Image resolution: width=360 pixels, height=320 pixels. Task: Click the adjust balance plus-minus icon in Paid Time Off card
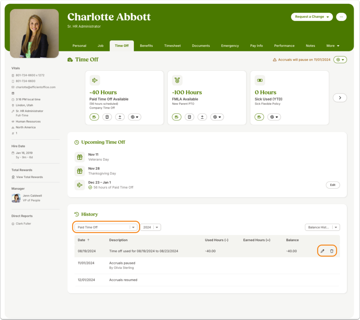point(120,117)
